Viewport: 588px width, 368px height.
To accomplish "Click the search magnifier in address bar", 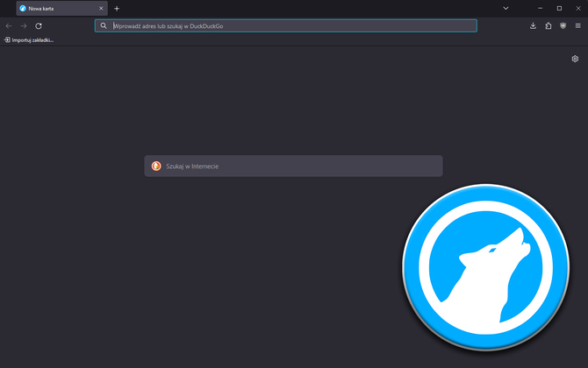I will pos(104,25).
